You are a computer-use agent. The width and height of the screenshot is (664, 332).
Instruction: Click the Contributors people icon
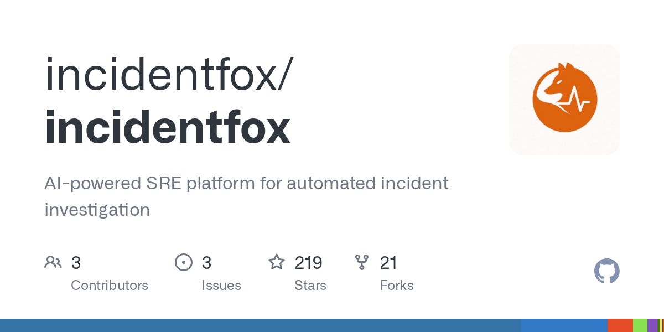click(x=53, y=262)
